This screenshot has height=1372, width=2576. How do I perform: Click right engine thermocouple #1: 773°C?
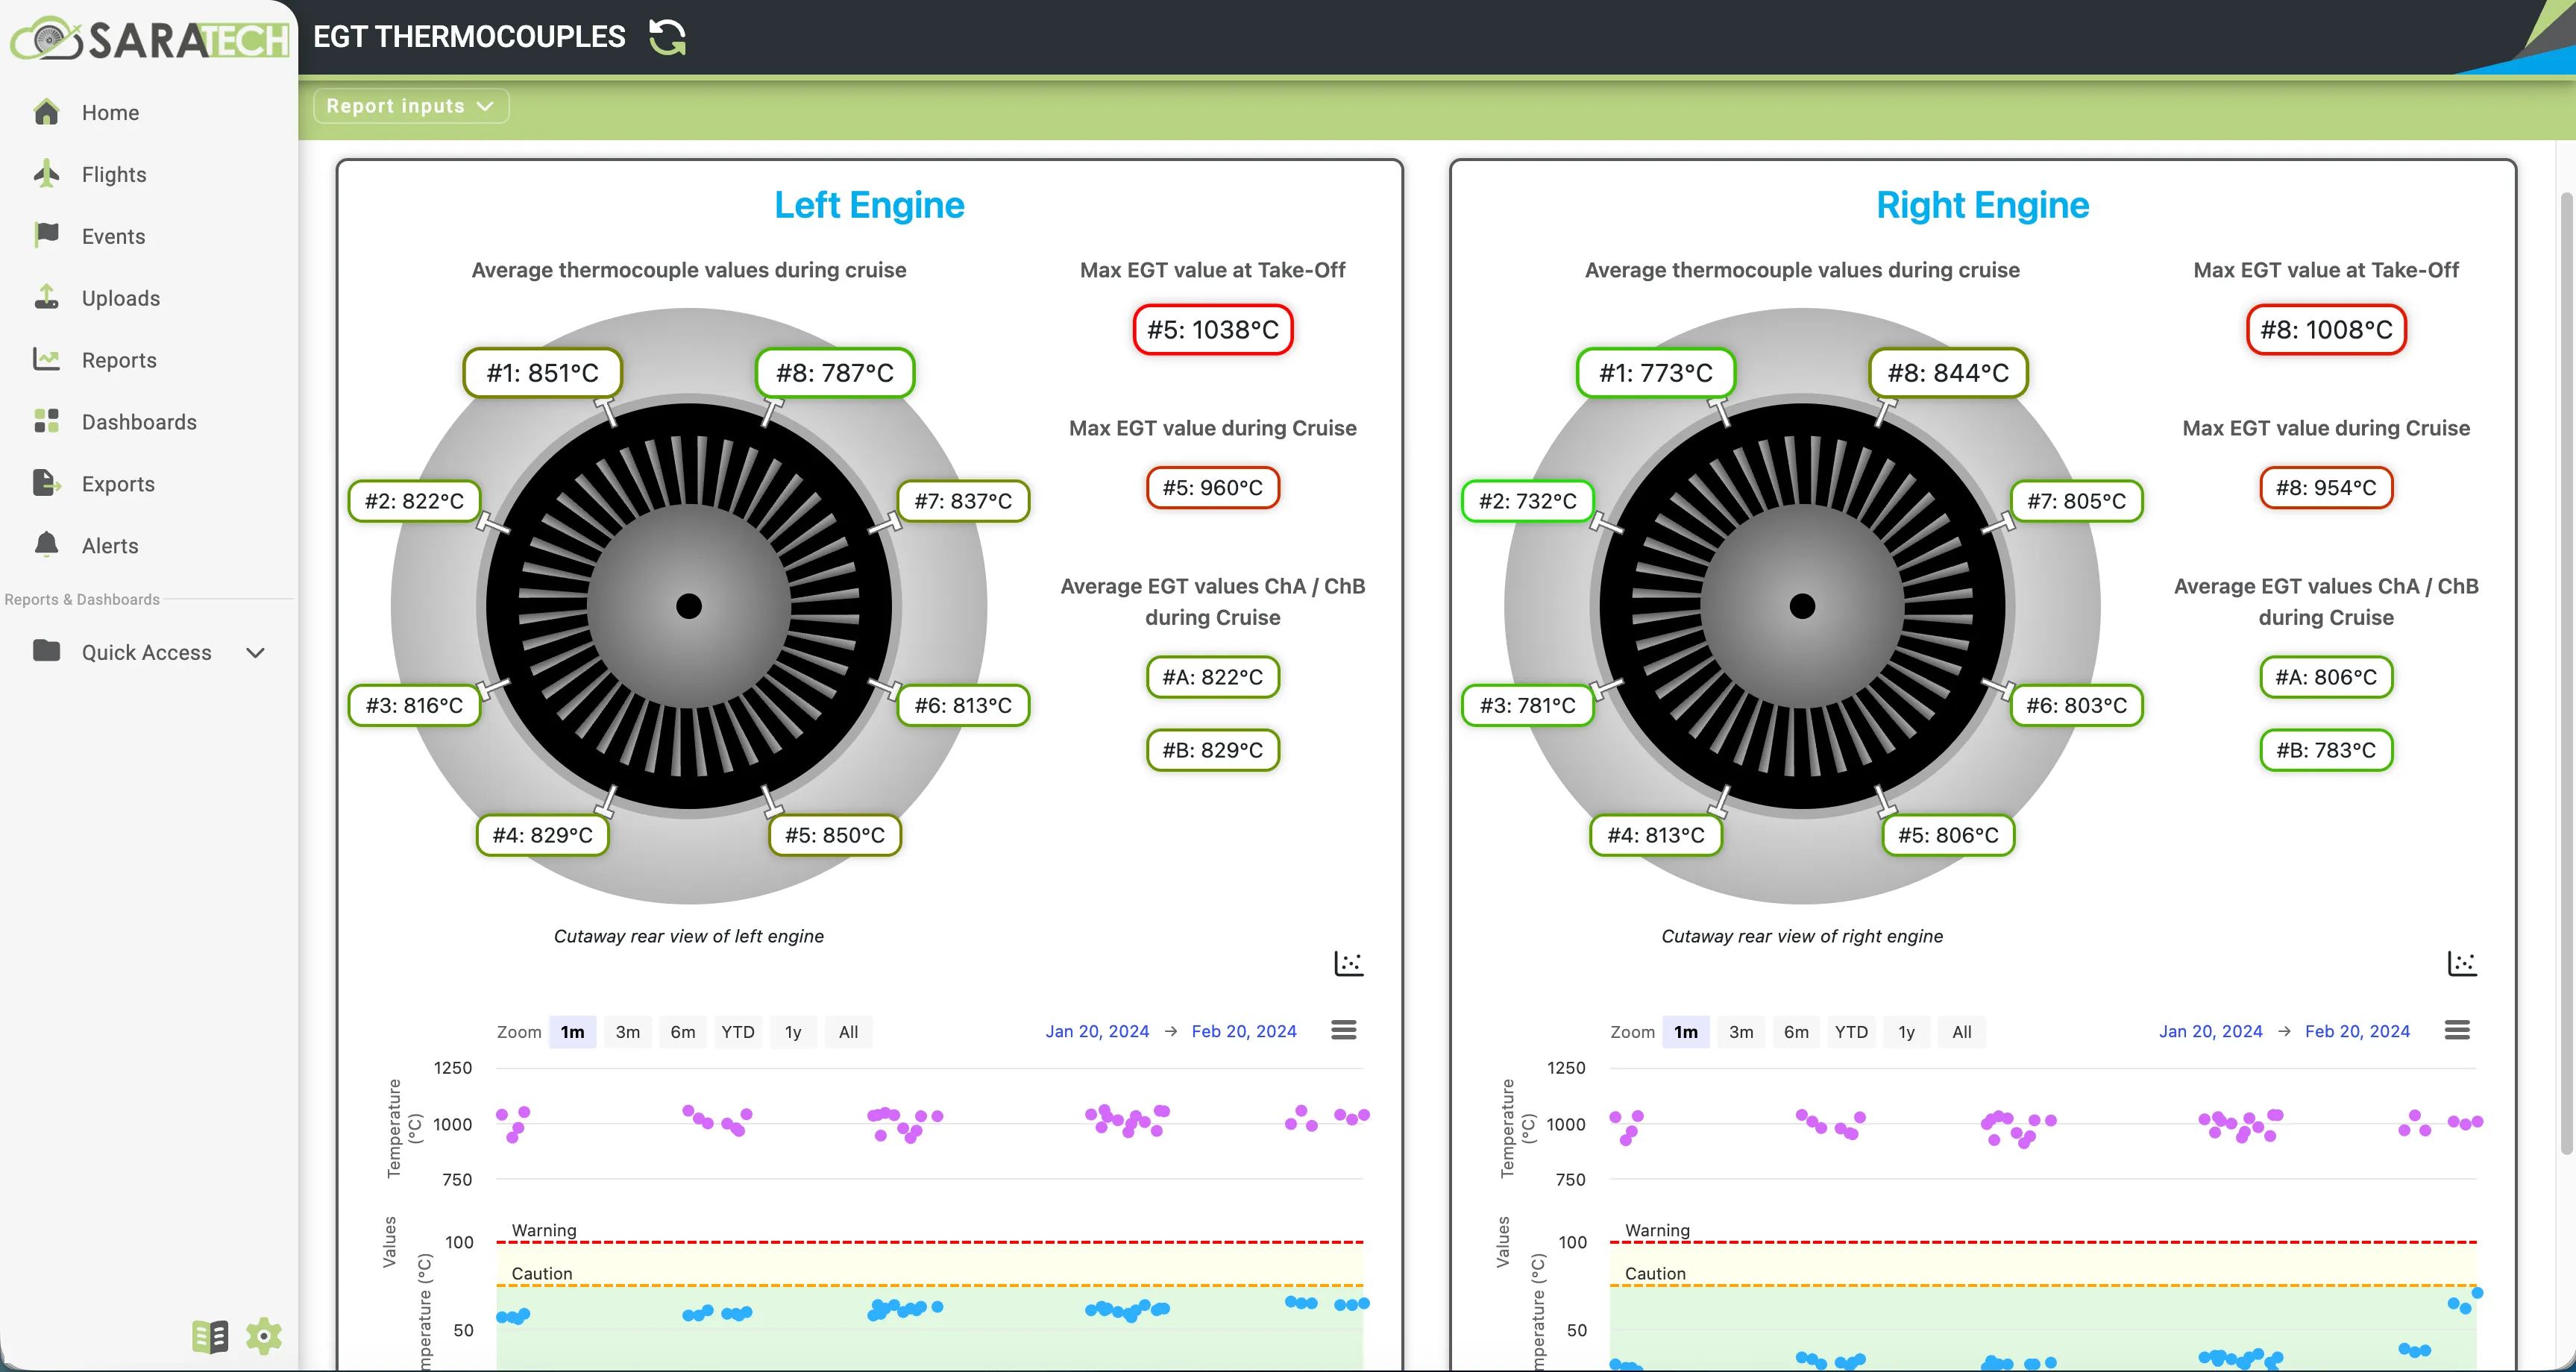pyautogui.click(x=1656, y=373)
